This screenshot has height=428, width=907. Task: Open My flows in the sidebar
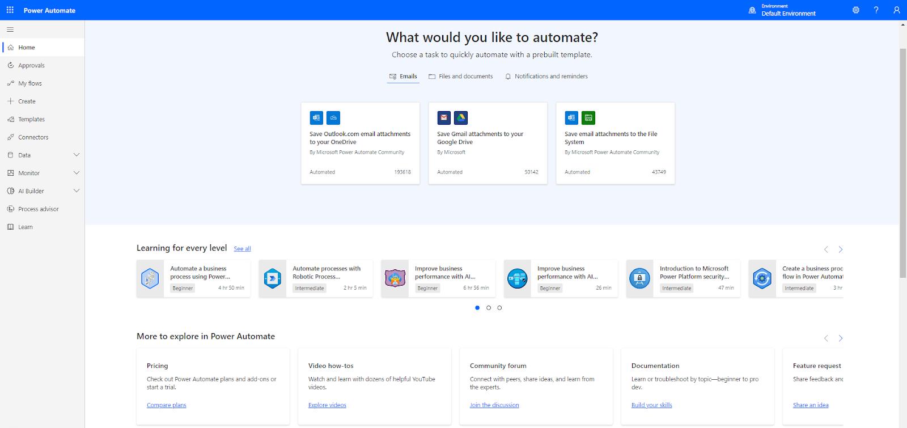pyautogui.click(x=43, y=83)
